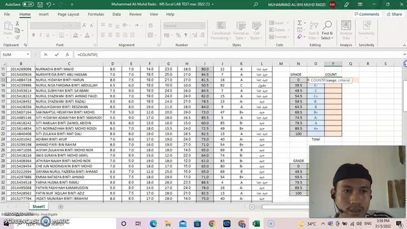This screenshot has width=407, height=229.
Task: Open Excel from the taskbar
Action: (256, 223)
